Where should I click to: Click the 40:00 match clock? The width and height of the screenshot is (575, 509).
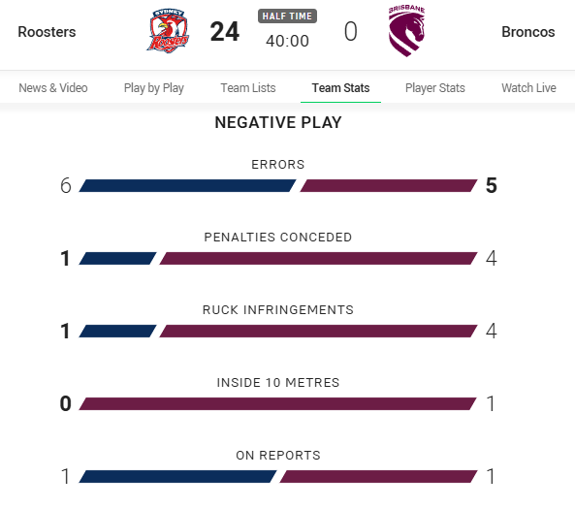tap(287, 41)
